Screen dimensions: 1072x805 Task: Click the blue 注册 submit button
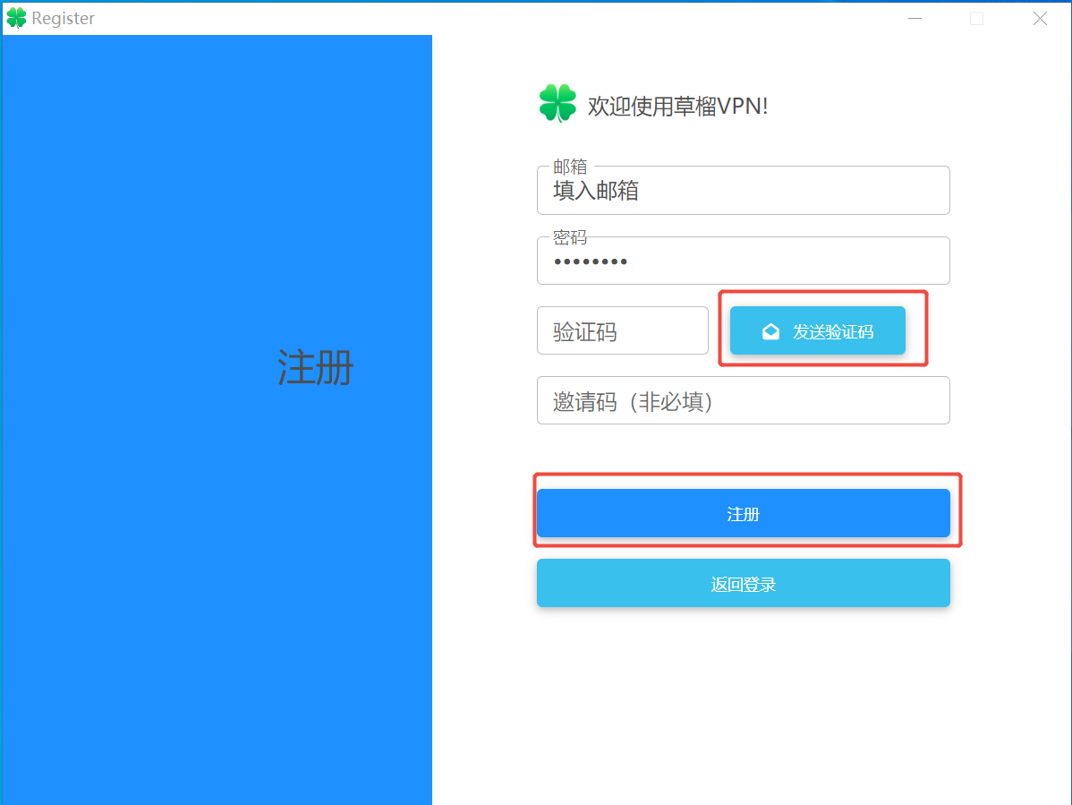tap(743, 514)
